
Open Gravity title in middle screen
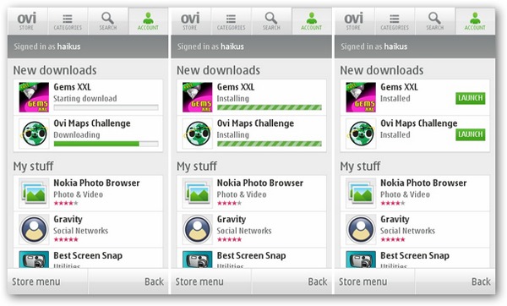(232, 219)
